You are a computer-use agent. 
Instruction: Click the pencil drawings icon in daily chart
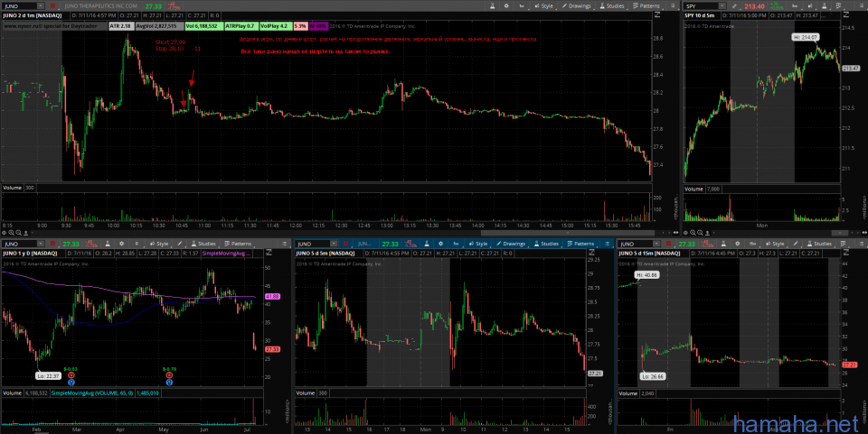point(179,244)
